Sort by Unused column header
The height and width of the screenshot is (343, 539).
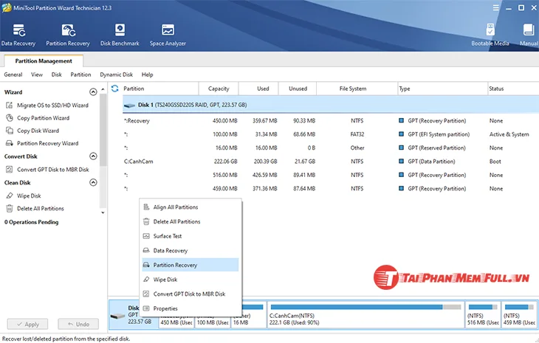coord(298,89)
